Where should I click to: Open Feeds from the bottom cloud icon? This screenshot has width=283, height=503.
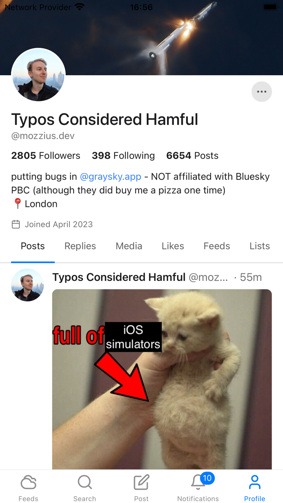[x=28, y=482]
